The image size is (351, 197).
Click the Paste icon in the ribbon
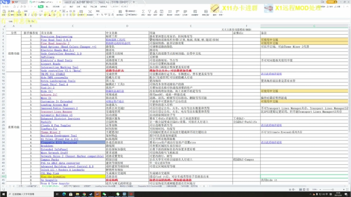coord(4,12)
